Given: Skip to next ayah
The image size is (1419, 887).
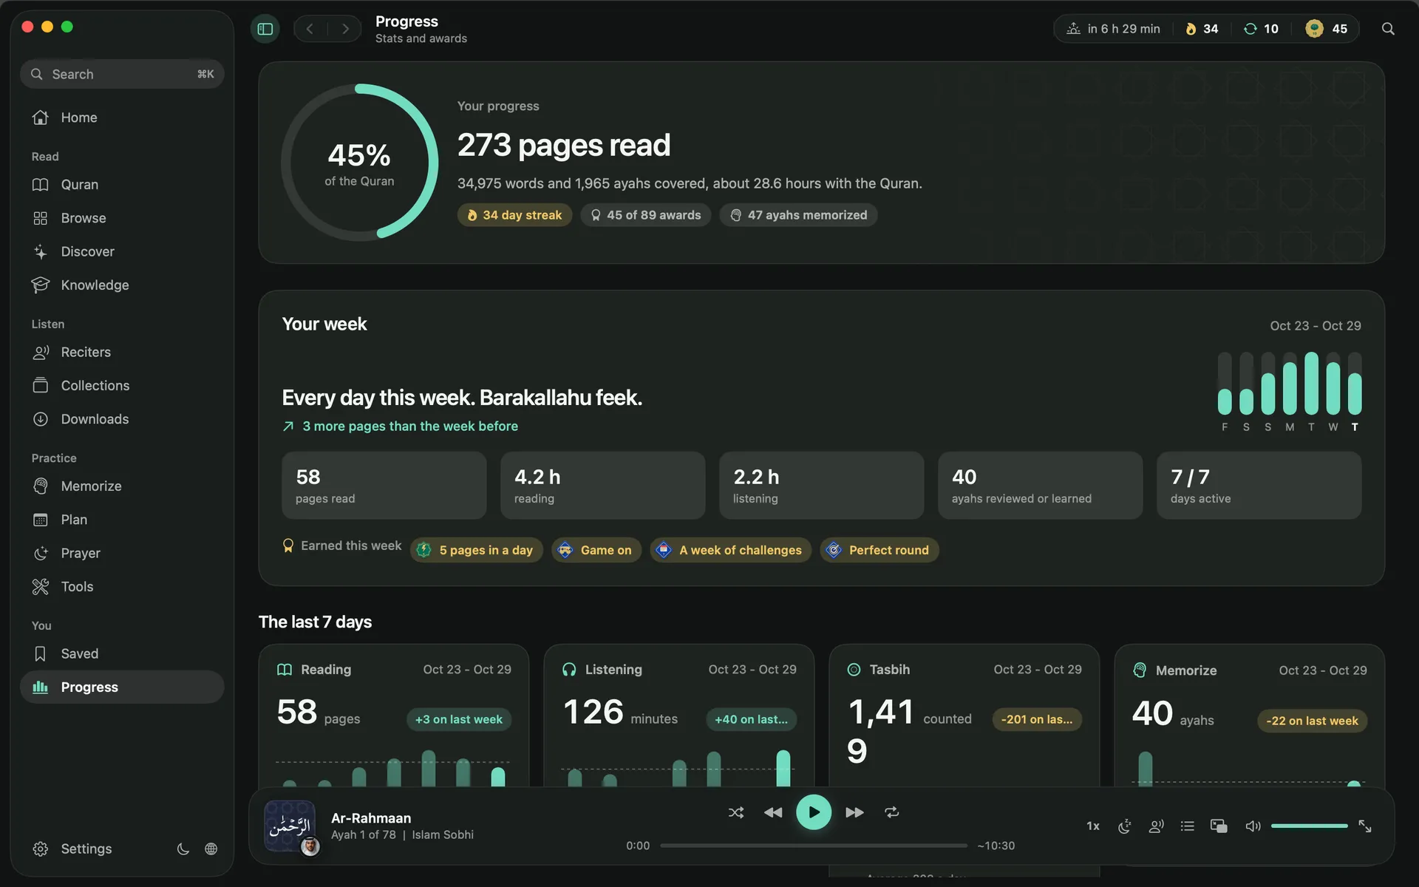Looking at the screenshot, I should coord(854,812).
